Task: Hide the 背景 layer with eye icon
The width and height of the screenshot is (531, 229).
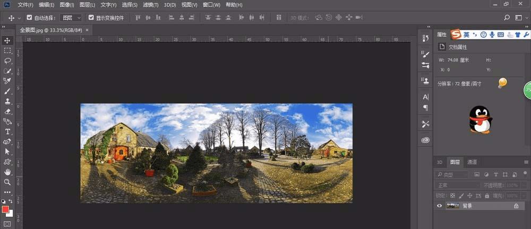Action: tap(439, 206)
